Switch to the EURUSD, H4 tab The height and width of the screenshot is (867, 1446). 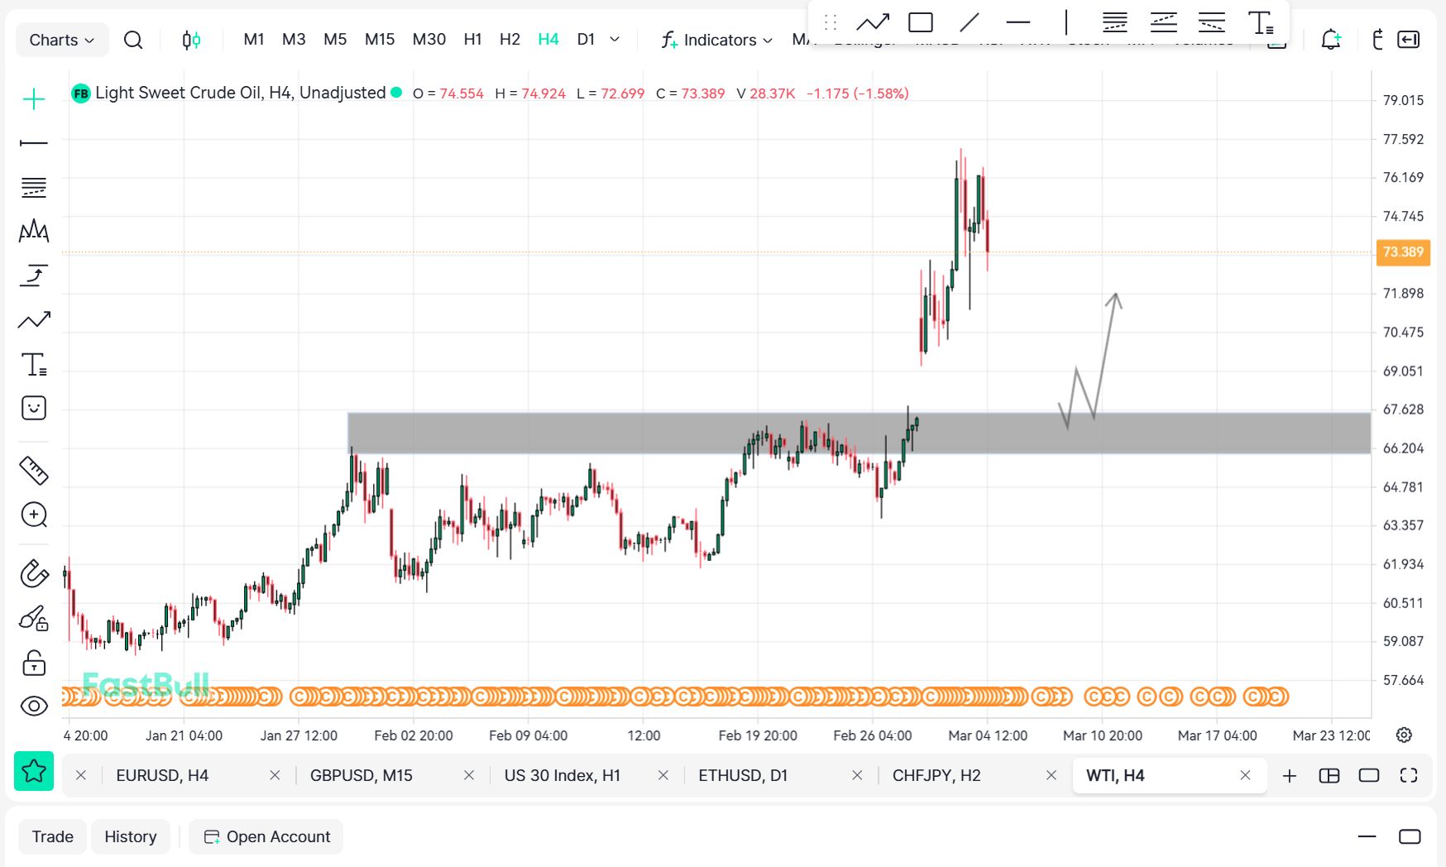point(162,775)
